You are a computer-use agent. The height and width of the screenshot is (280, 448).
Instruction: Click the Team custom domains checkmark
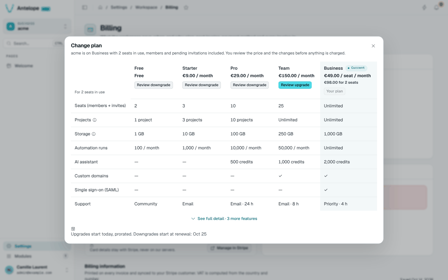(x=280, y=176)
